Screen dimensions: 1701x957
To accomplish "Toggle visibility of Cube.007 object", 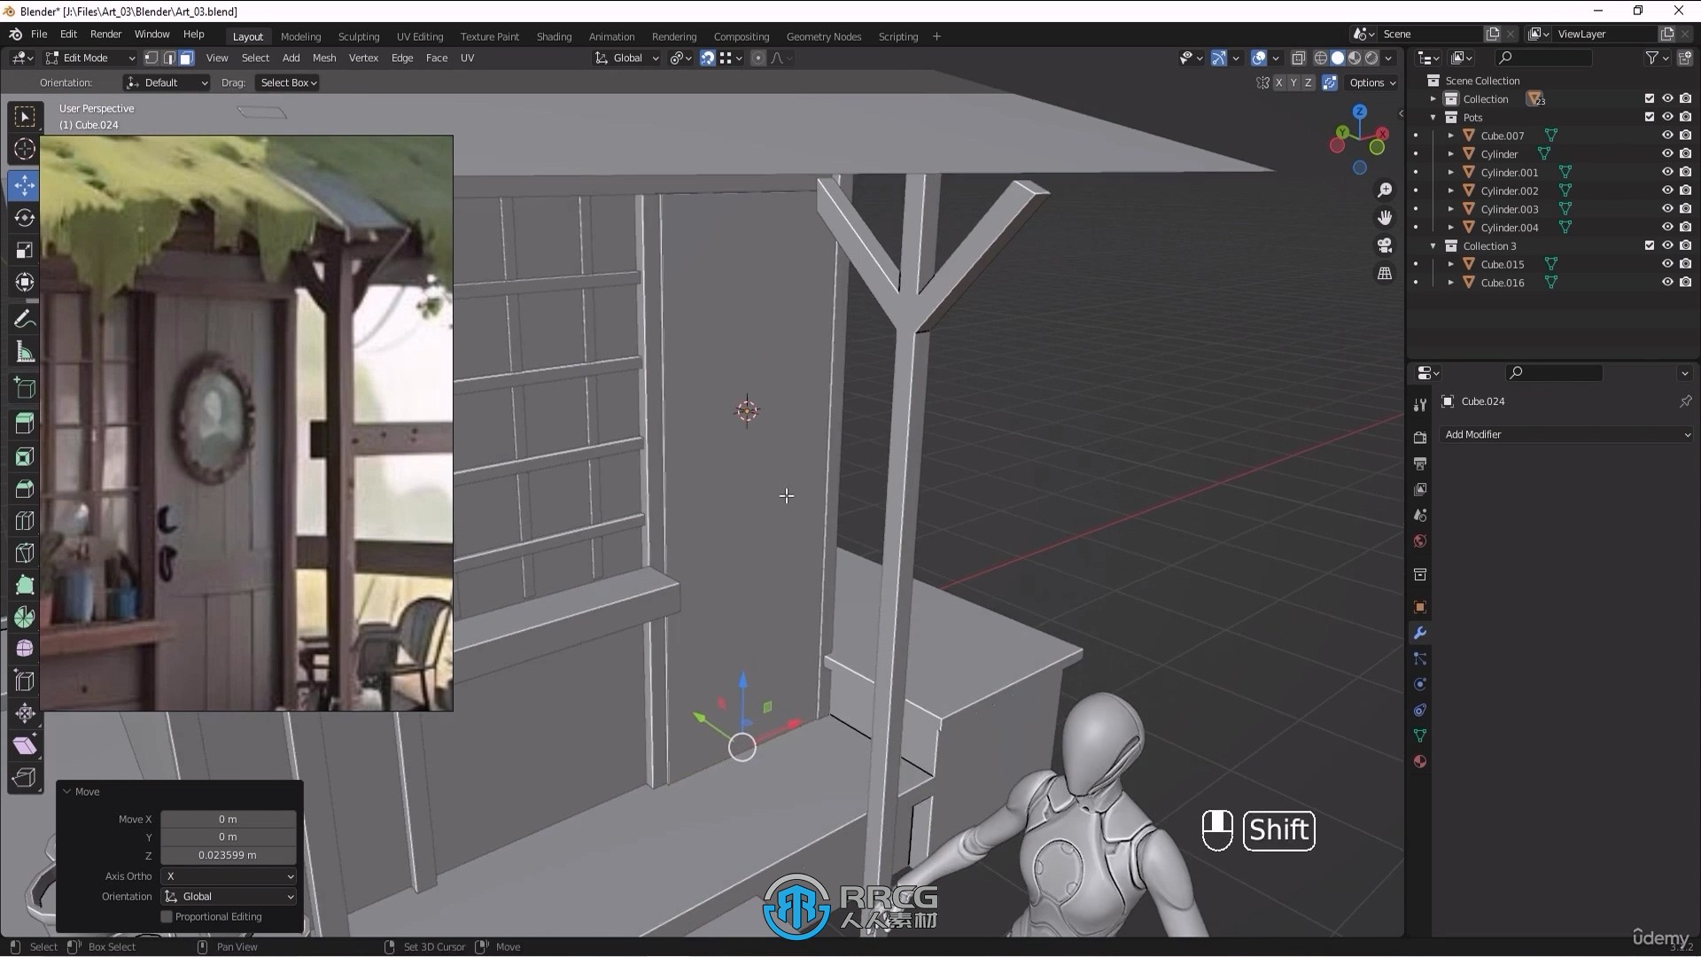I will [1667, 136].
